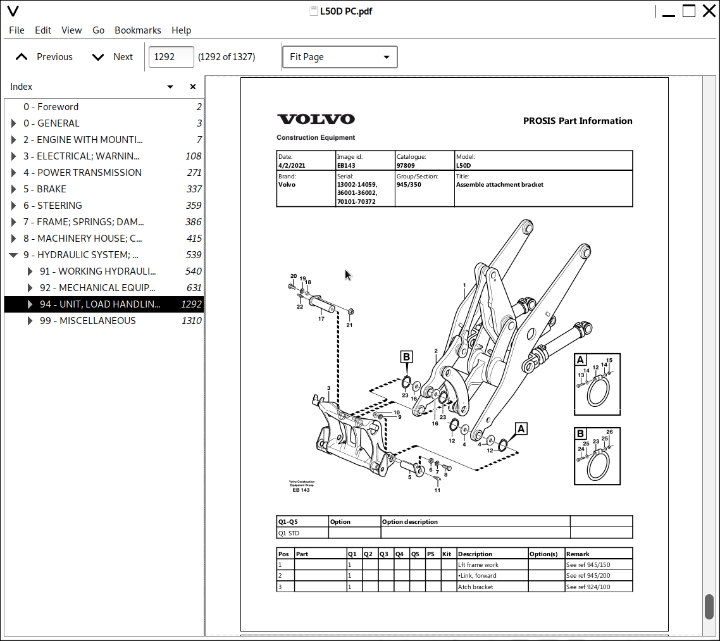Open the Fit Page zoom dropdown

click(x=340, y=57)
